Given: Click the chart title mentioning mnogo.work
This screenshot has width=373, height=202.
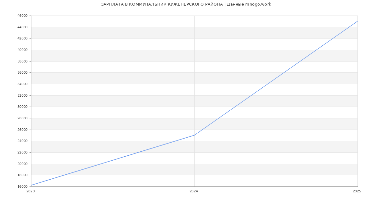Looking at the screenshot, I should click(x=186, y=4).
